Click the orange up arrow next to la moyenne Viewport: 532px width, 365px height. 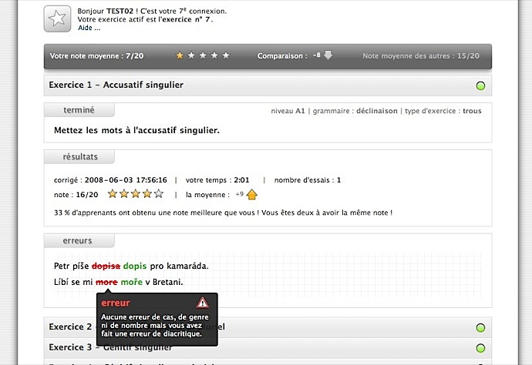coord(252,195)
